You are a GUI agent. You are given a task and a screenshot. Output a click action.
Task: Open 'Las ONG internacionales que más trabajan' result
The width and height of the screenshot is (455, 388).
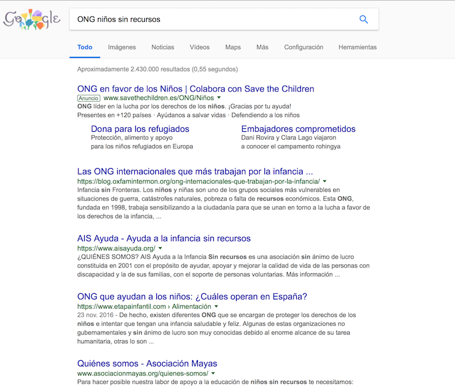(195, 172)
